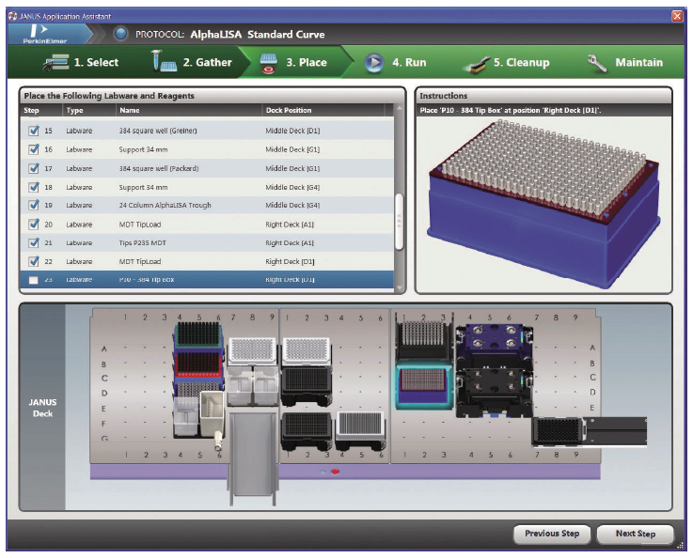Uncheck step 15 384 square well (Greiner)
693x558 pixels.
[x=33, y=131]
